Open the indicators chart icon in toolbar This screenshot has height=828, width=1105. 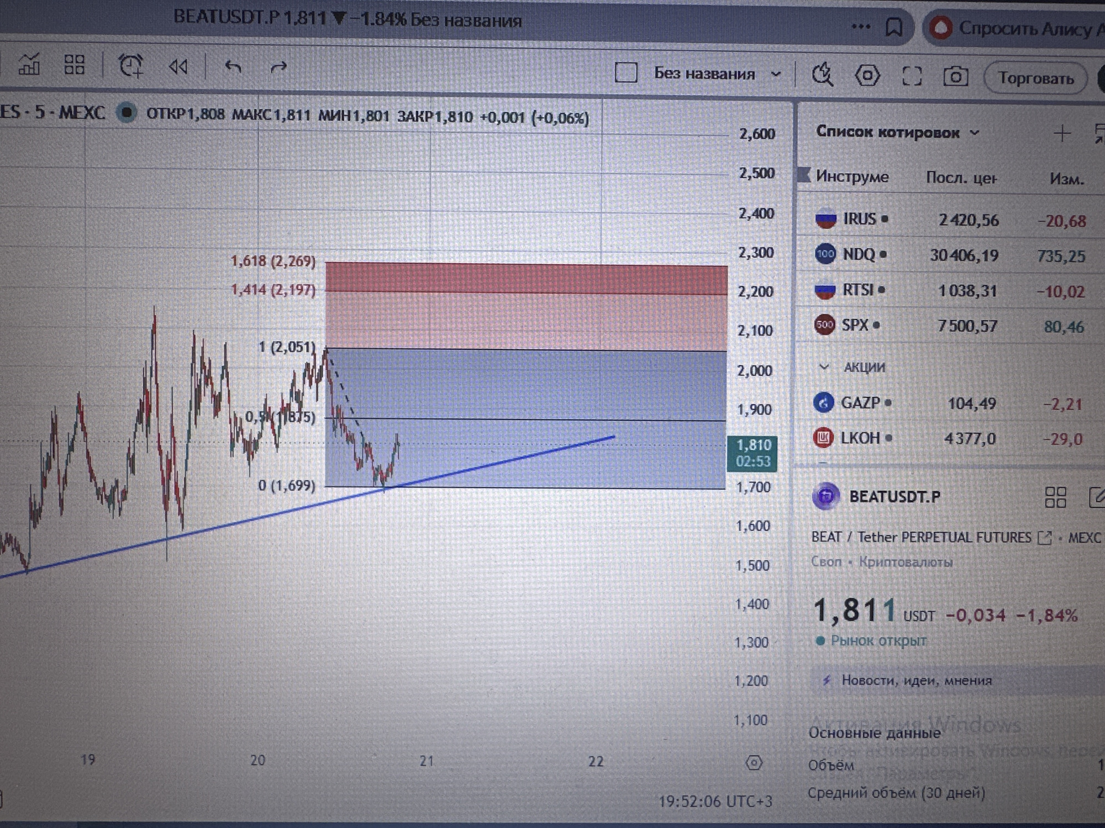[29, 64]
